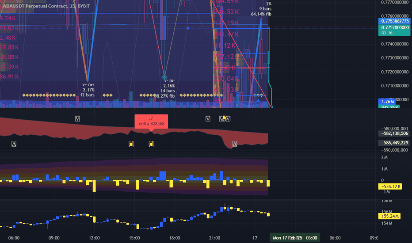Click the -582,138,506 value label
Image resolution: width=412 pixels, height=243 pixels.
click(x=394, y=133)
